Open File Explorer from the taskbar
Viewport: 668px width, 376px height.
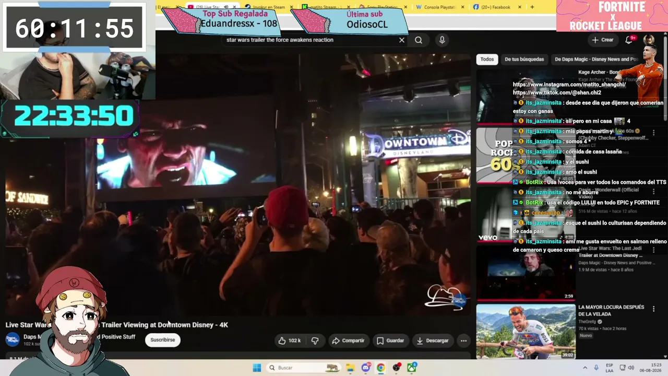tap(350, 368)
